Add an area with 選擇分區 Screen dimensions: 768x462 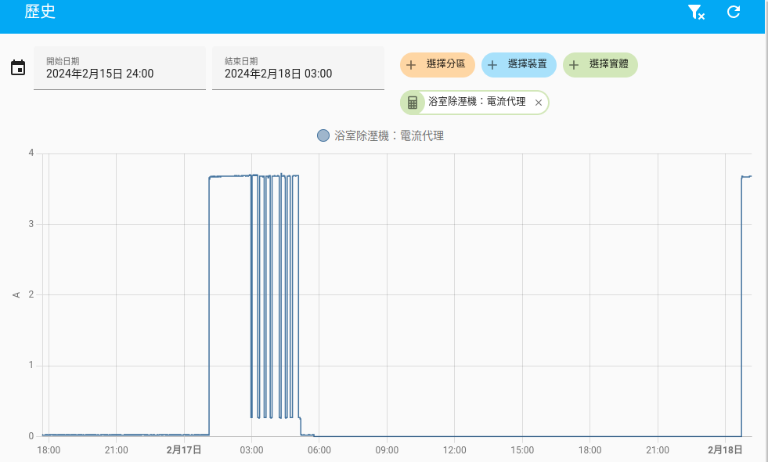click(438, 65)
